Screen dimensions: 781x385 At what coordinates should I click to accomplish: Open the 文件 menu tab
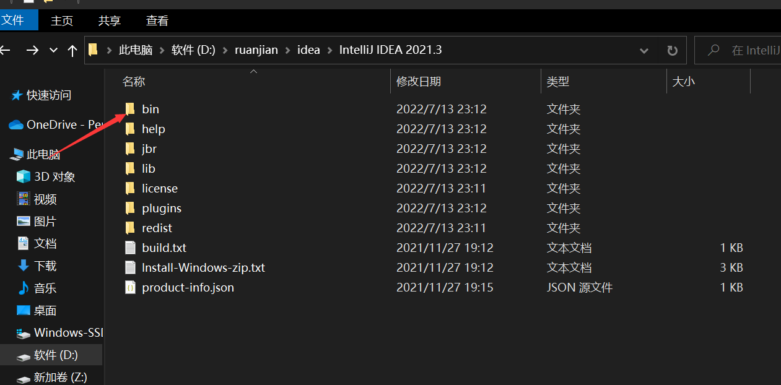14,20
